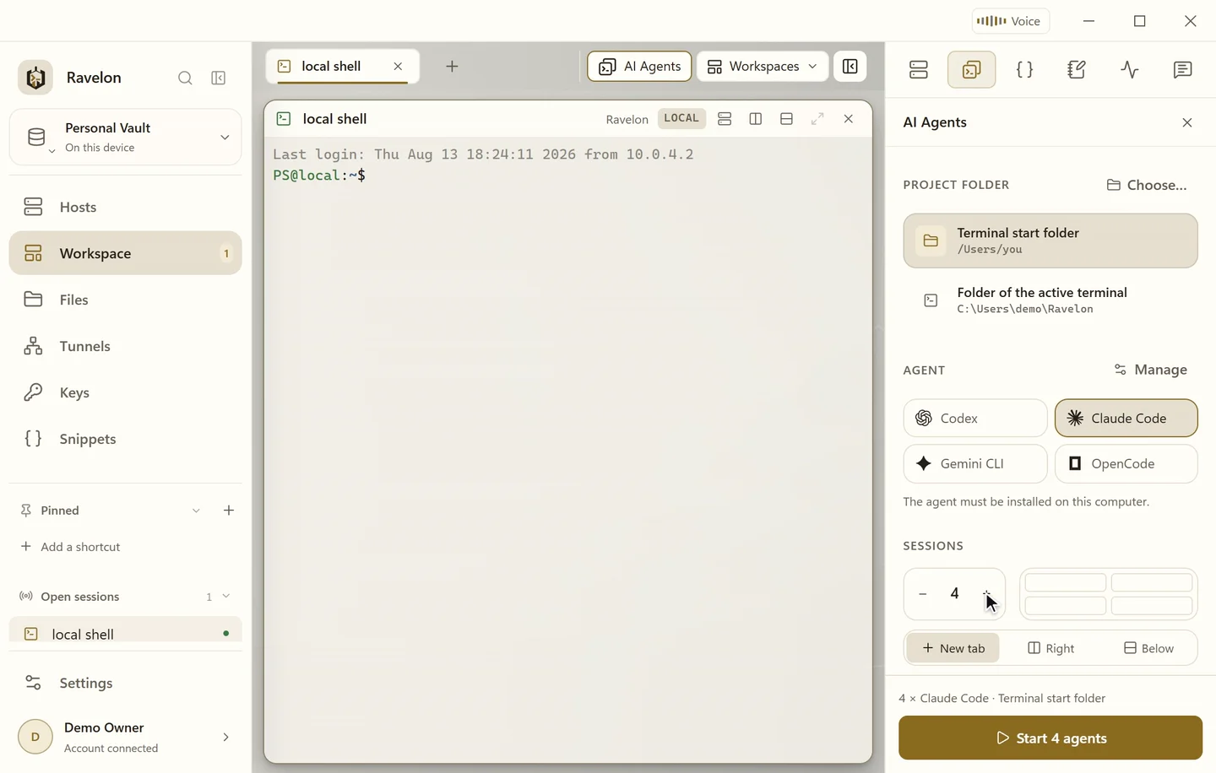Close the local shell tab
The width and height of the screenshot is (1216, 773).
[x=398, y=66]
